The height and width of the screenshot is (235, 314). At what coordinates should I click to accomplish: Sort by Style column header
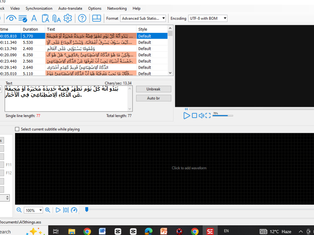point(152,29)
